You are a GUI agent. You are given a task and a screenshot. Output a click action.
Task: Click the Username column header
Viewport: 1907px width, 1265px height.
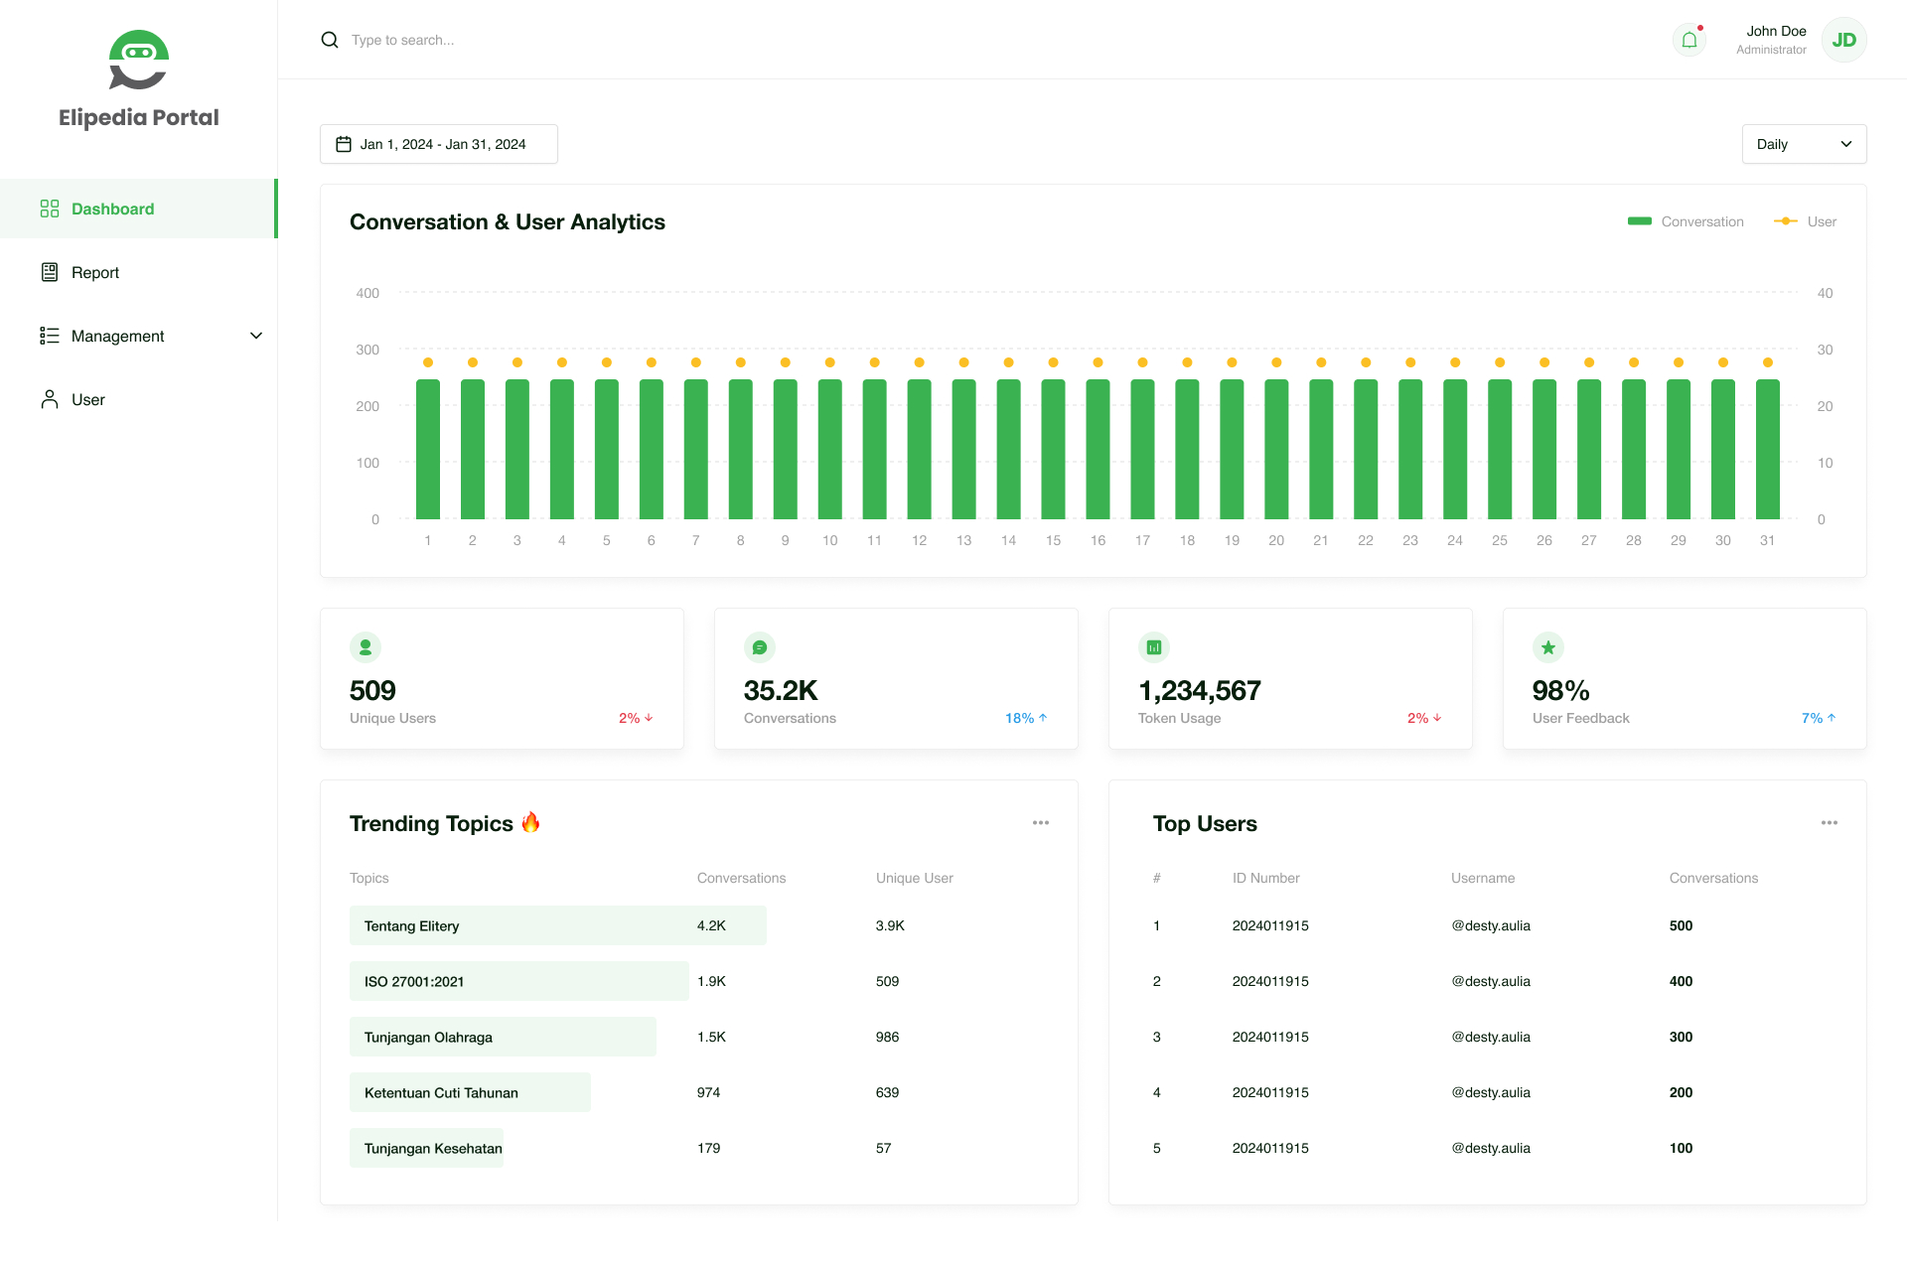coord(1483,878)
